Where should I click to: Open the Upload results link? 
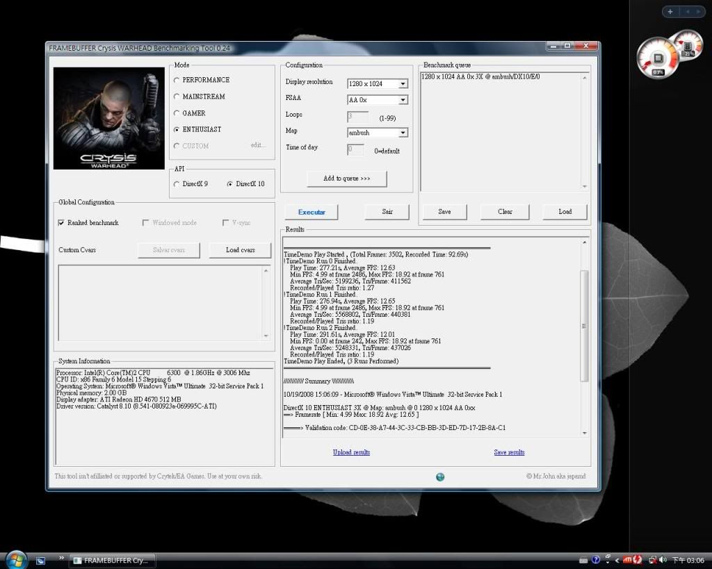pyautogui.click(x=351, y=452)
